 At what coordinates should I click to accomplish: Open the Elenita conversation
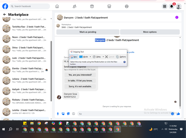[25, 70]
